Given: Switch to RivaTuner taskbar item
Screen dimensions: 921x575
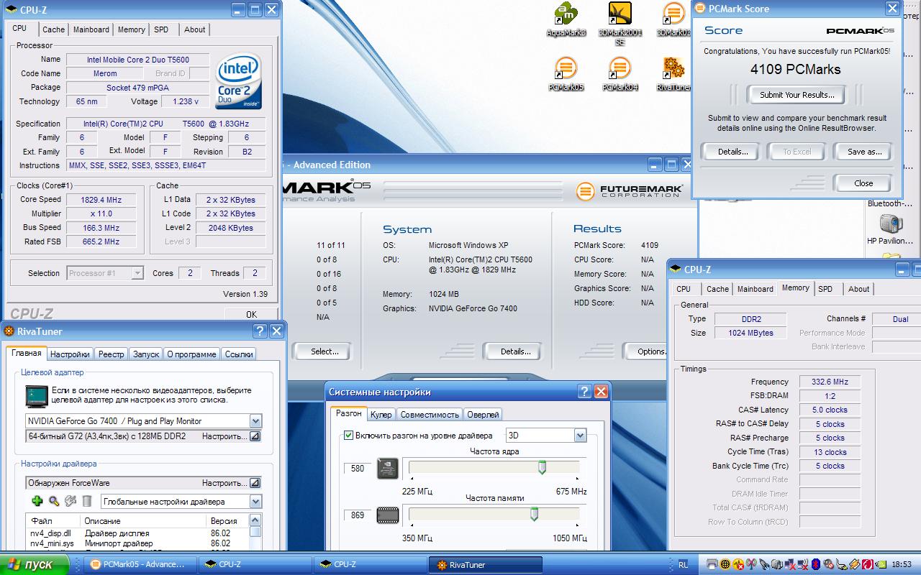Looking at the screenshot, I should click(484, 564).
